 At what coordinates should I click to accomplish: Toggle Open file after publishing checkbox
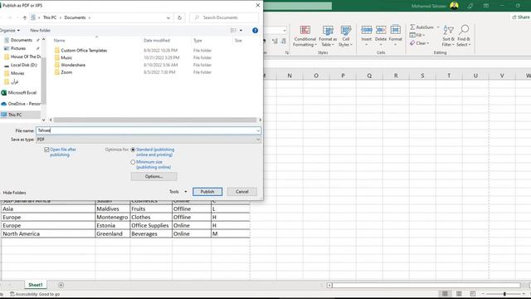click(46, 149)
